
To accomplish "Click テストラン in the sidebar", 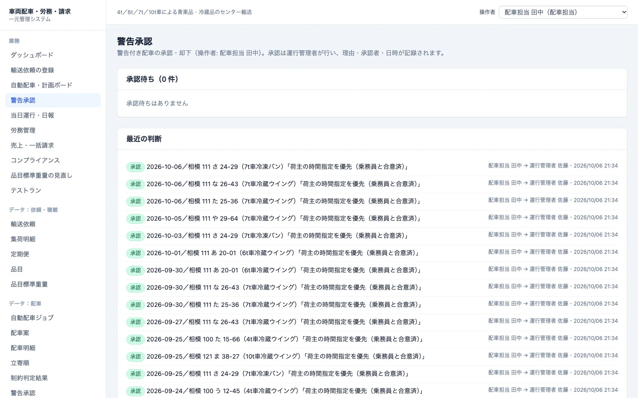I will (x=53, y=191).
